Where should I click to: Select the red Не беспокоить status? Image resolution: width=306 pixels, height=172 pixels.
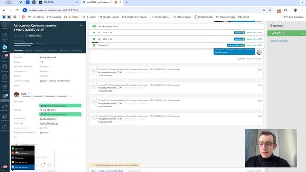(22, 153)
